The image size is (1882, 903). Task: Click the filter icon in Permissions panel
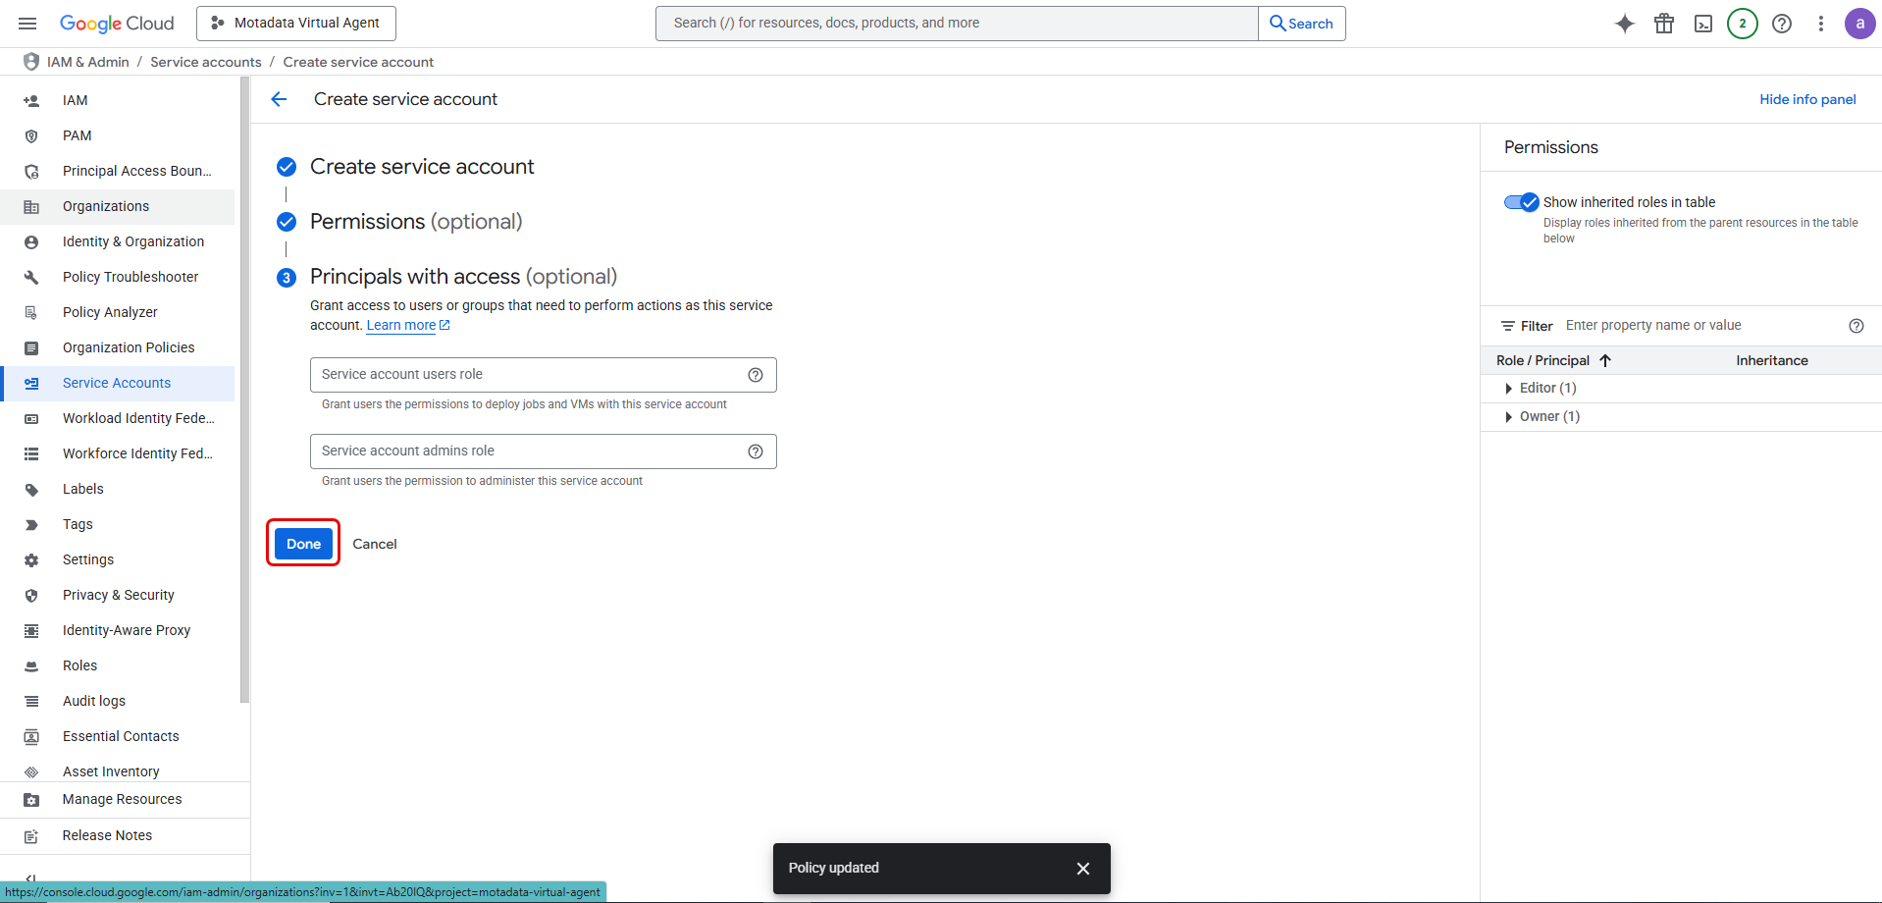click(x=1508, y=325)
